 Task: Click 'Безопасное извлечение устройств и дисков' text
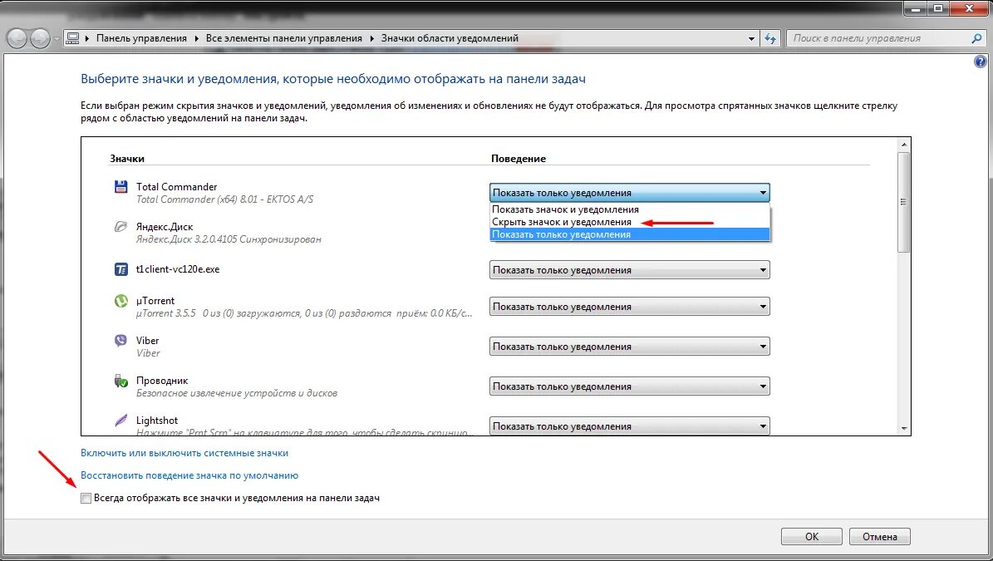point(237,393)
